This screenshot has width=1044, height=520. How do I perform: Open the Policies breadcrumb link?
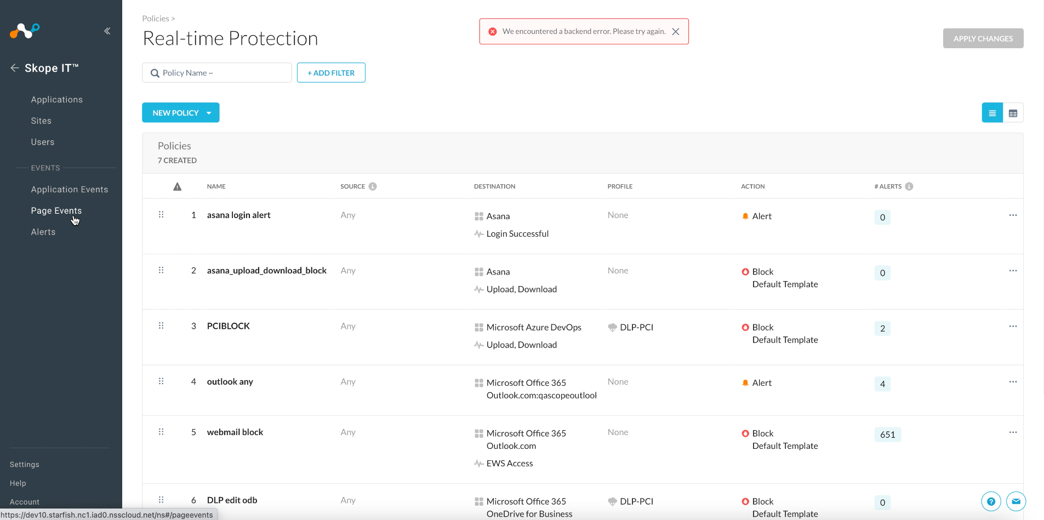point(155,18)
